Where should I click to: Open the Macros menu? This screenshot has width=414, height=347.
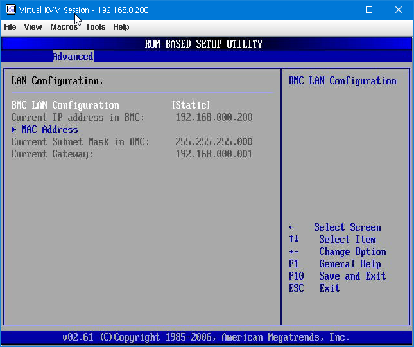(x=64, y=27)
